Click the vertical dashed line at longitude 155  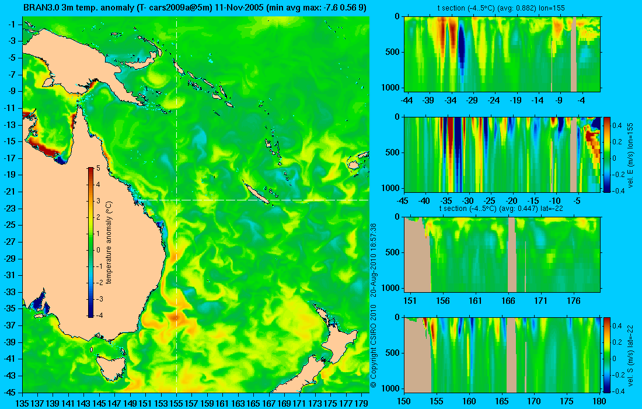(176, 205)
